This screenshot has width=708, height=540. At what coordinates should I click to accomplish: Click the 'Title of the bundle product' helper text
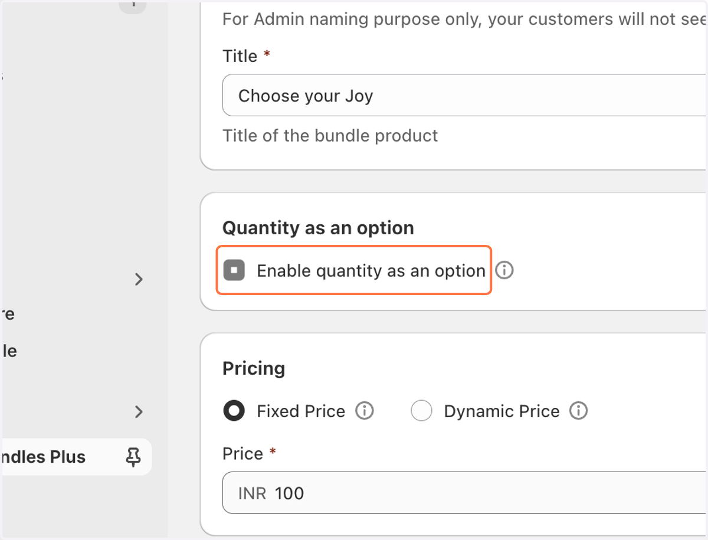[330, 136]
